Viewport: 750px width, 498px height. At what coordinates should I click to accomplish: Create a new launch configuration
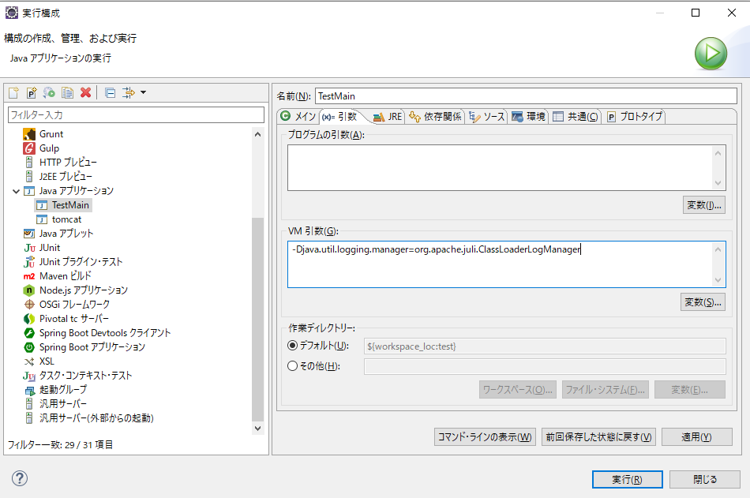14,92
